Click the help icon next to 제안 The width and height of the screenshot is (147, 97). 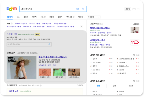[12, 23]
